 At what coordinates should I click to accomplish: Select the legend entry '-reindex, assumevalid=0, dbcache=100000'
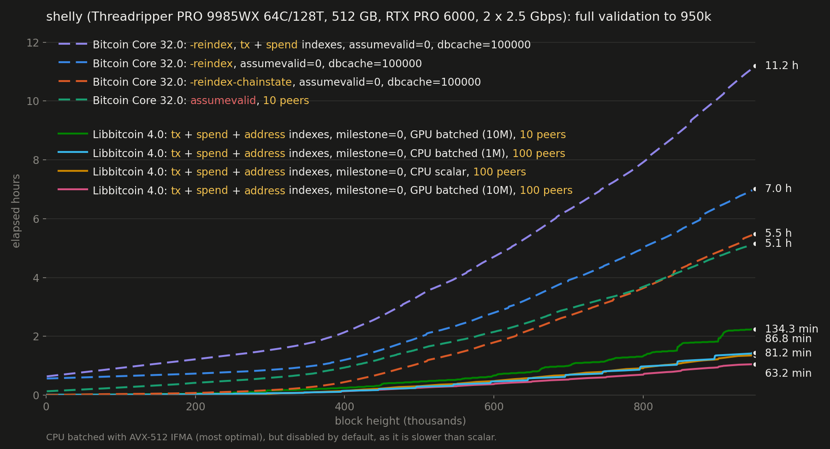click(257, 64)
